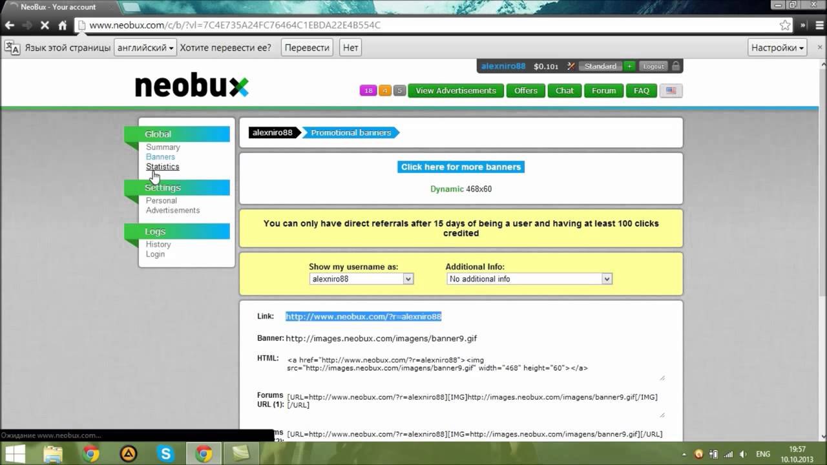Show hidden system tray icons
The height and width of the screenshot is (465, 827).
coord(684,454)
